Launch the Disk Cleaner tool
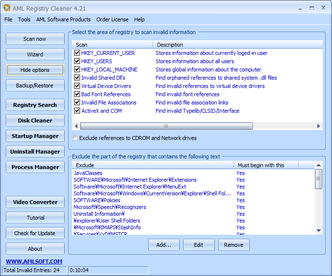332x276 pixels. [x=35, y=121]
